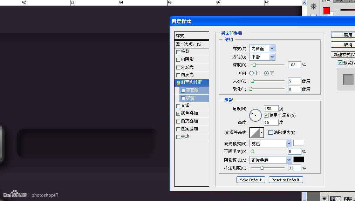This screenshot has width=355, height=201.
Task: Open the 颜色叠加 settings row
Action: (192, 114)
